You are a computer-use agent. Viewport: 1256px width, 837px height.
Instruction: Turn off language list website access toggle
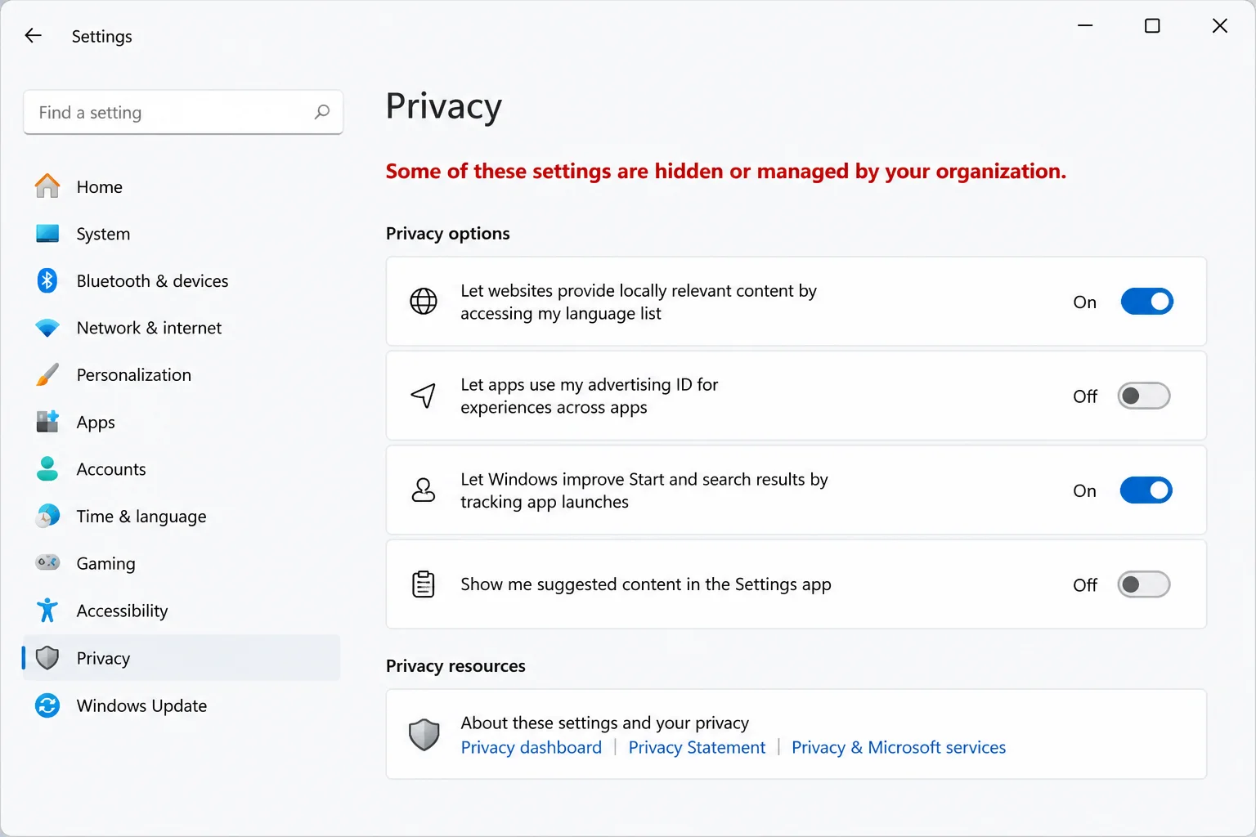pyautogui.click(x=1146, y=302)
